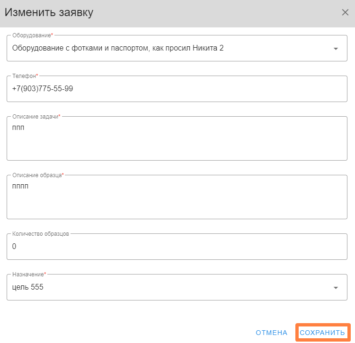The width and height of the screenshot is (355, 343).
Task: Expand the Оборудование dropdown arrow
Action: (336, 48)
